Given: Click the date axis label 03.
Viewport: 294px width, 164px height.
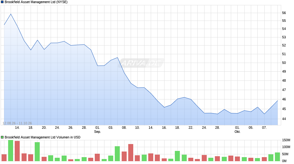Looking at the screenshot, I should point(111,128).
